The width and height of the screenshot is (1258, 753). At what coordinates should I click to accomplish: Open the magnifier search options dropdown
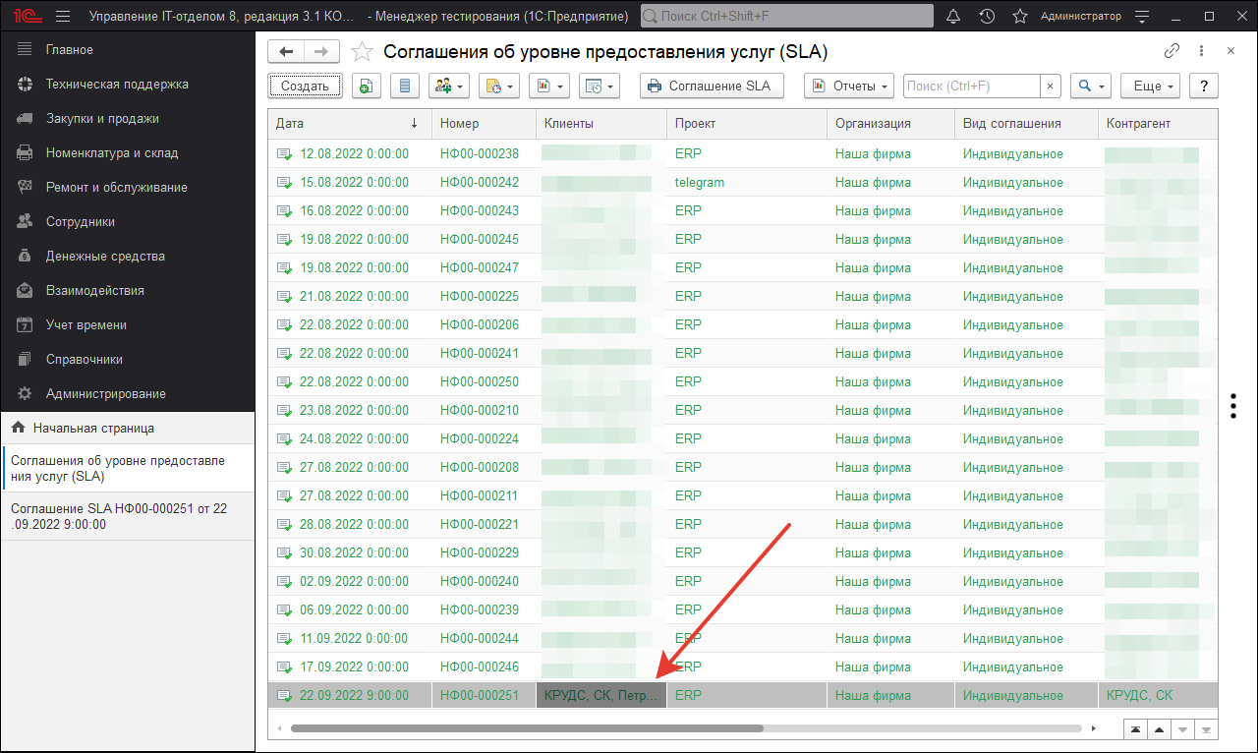[x=1090, y=87]
